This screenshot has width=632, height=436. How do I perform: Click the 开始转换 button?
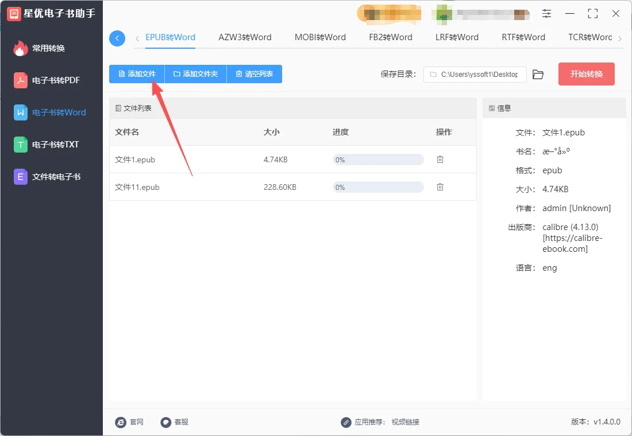(587, 74)
